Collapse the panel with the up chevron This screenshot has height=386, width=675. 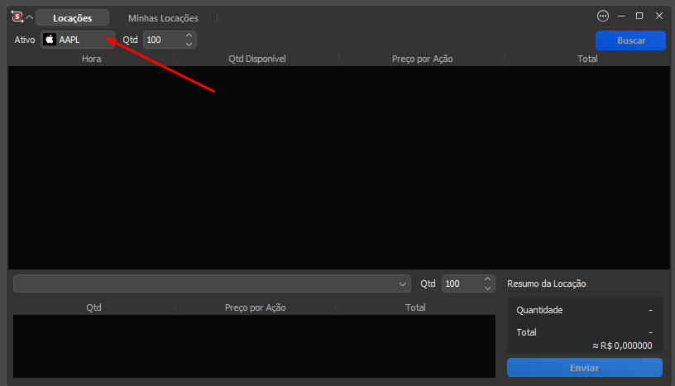coord(29,17)
